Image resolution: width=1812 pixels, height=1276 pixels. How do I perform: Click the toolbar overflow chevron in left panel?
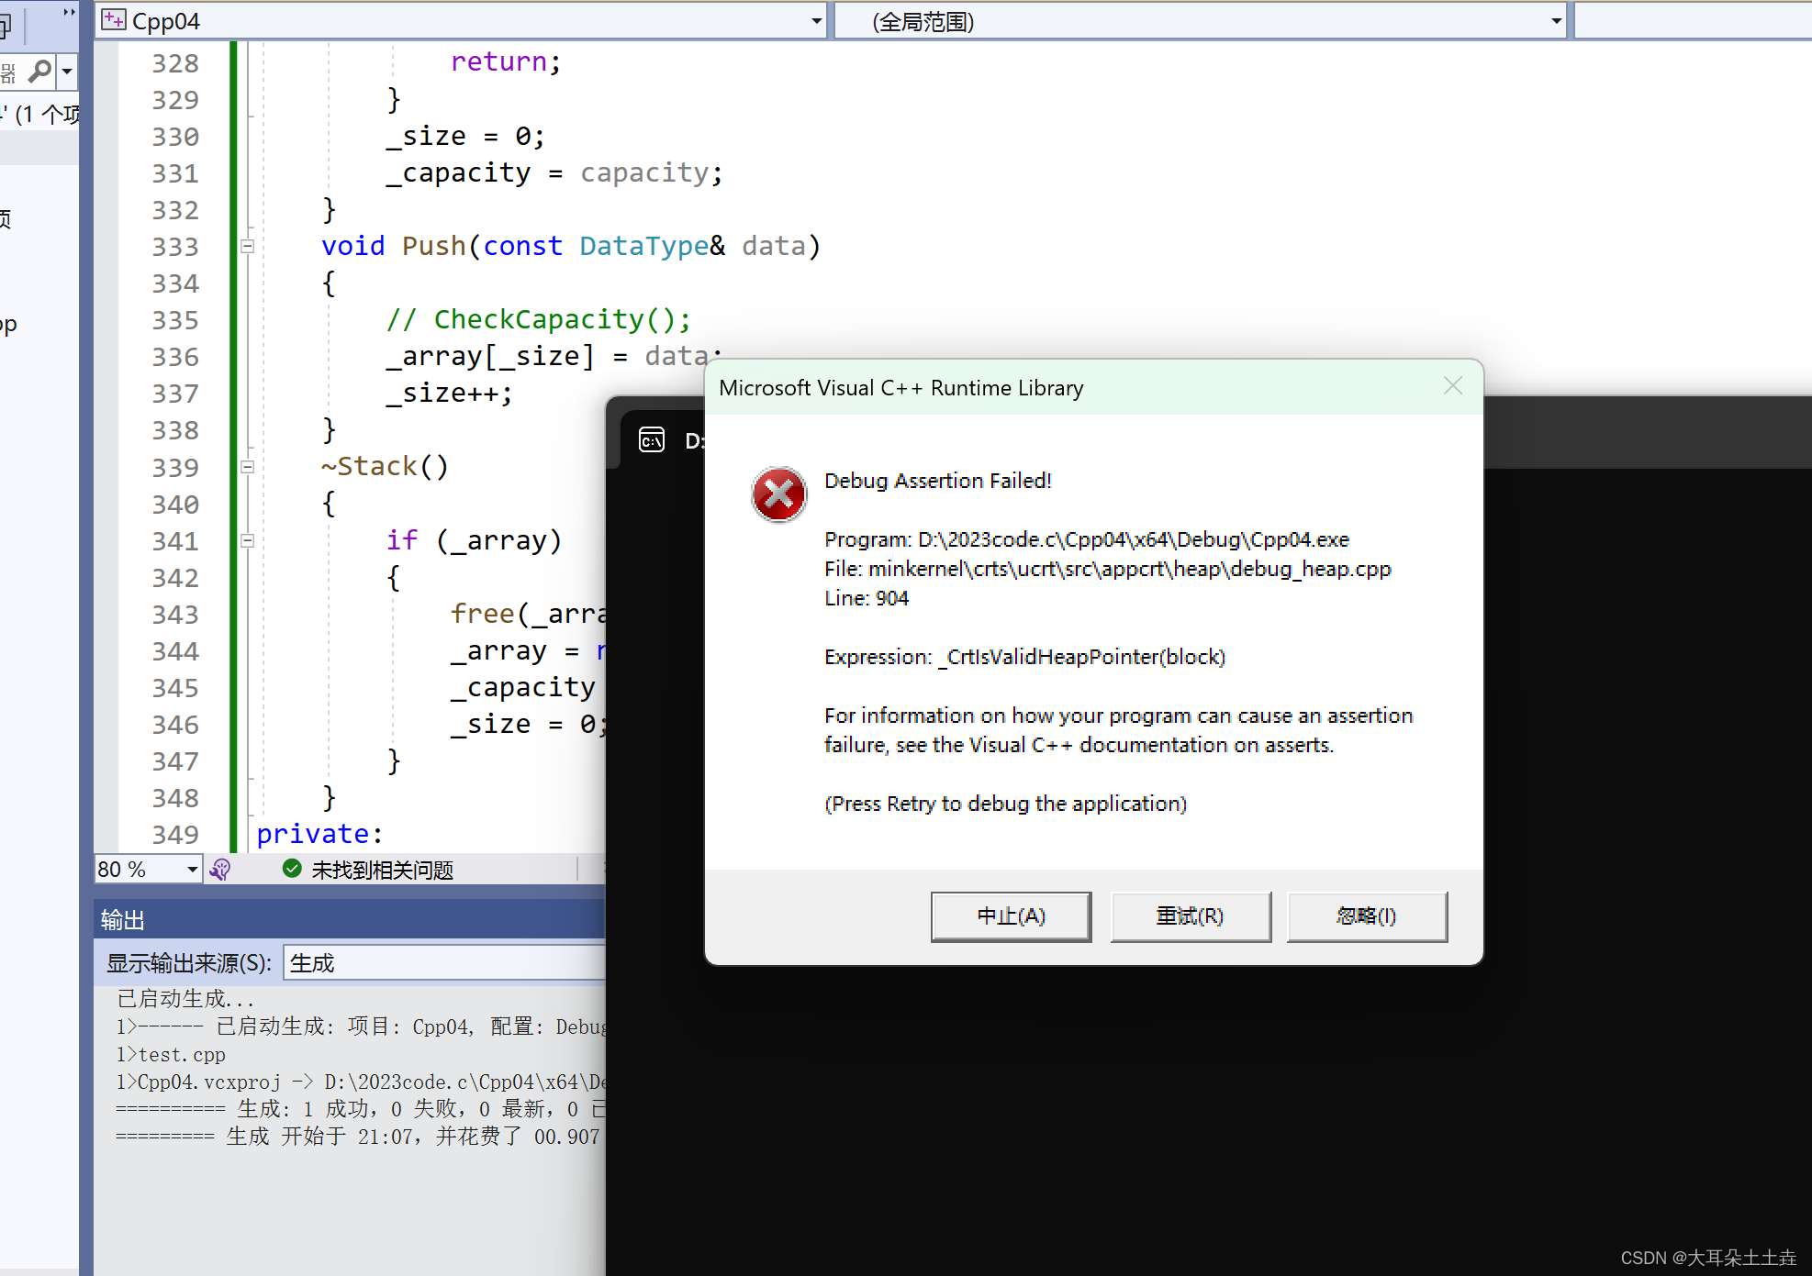69,12
